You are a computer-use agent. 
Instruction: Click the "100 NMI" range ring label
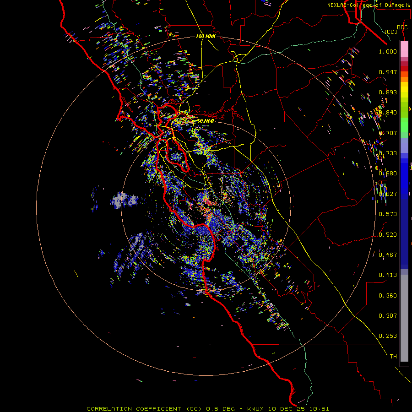click(206, 36)
